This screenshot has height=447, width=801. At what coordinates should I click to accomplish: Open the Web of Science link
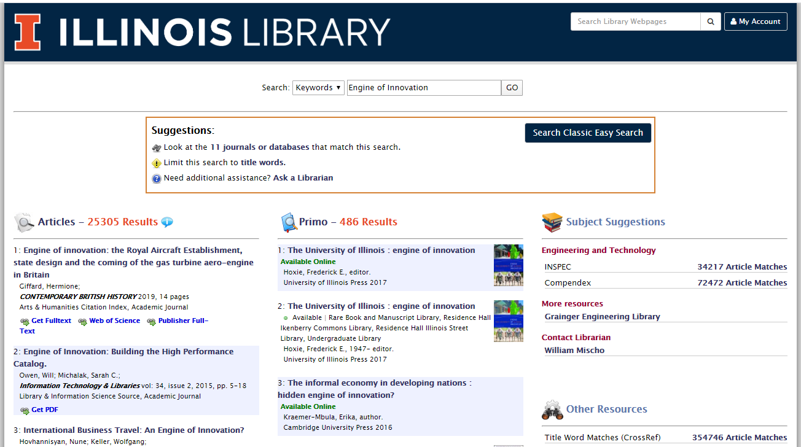pyautogui.click(x=114, y=321)
